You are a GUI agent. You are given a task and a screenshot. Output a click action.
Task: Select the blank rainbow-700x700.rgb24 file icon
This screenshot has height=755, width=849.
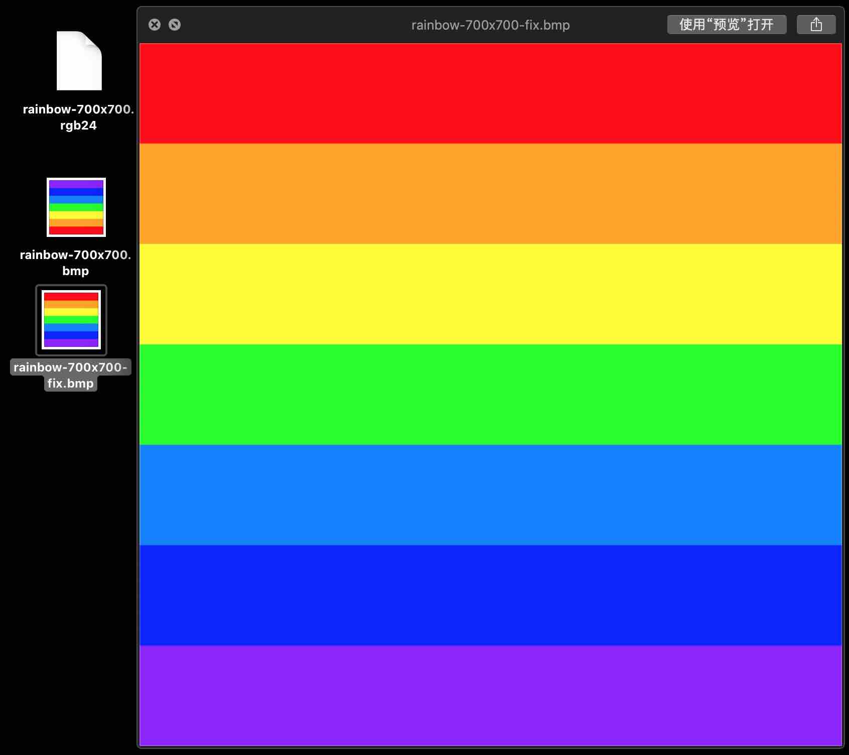pyautogui.click(x=79, y=61)
